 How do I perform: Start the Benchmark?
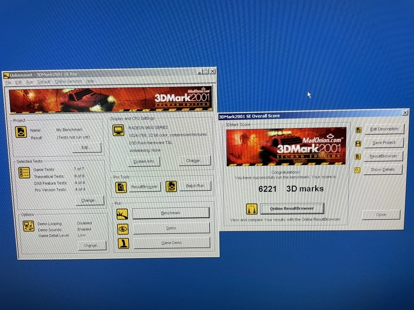pyautogui.click(x=171, y=213)
